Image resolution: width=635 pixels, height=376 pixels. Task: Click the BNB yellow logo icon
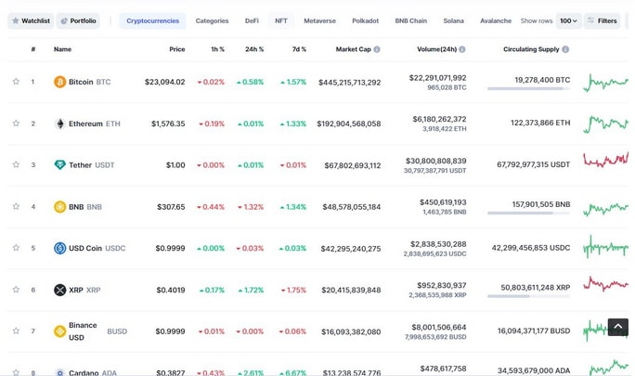point(60,207)
